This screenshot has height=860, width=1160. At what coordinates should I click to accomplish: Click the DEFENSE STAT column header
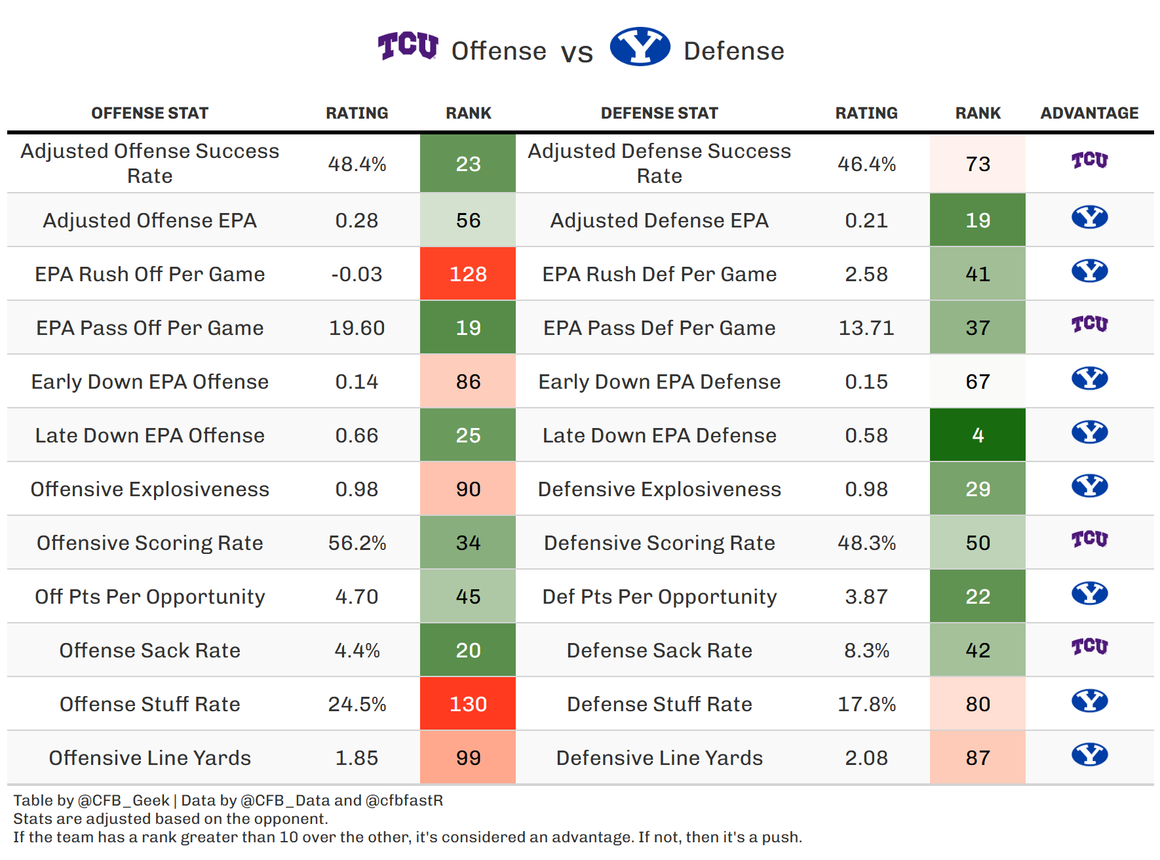[659, 113]
